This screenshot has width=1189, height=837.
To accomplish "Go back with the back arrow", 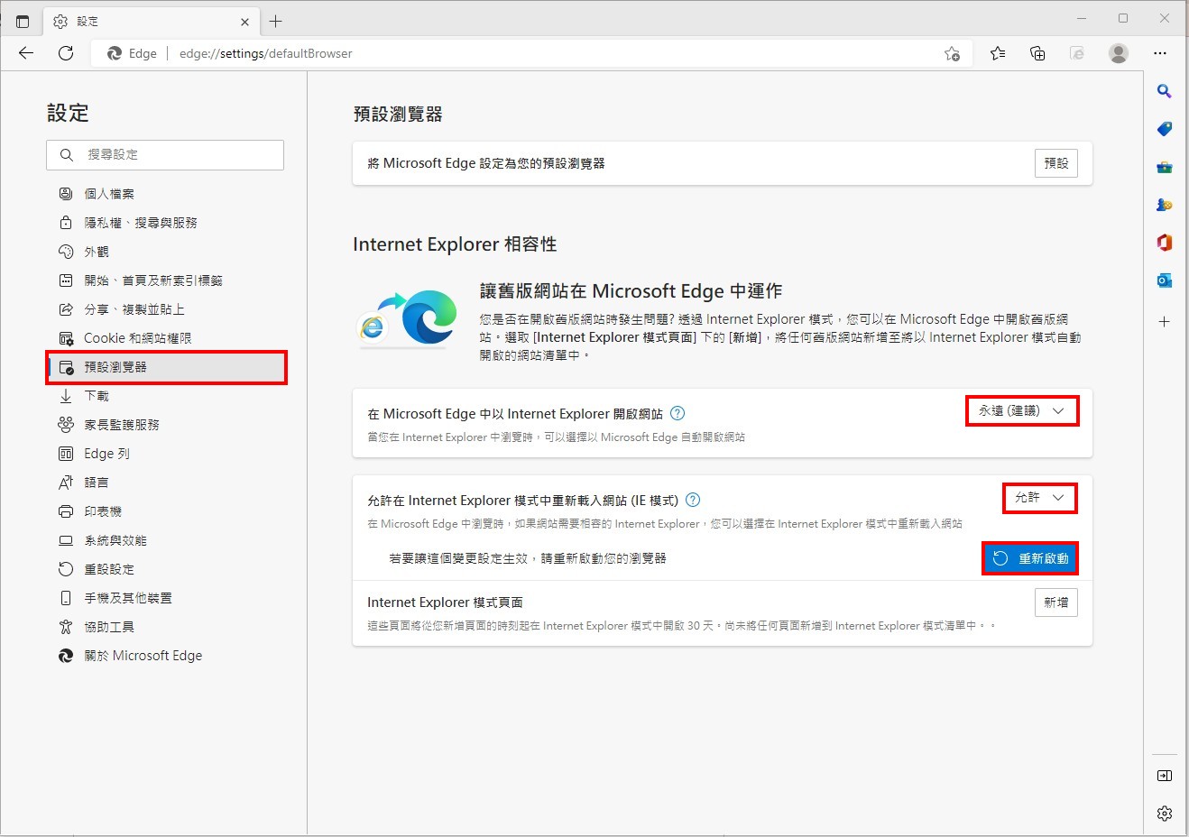I will point(26,53).
